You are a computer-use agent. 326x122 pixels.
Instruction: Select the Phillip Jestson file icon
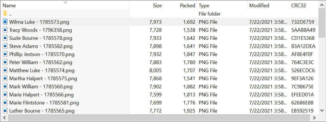pyautogui.click(x=5, y=54)
